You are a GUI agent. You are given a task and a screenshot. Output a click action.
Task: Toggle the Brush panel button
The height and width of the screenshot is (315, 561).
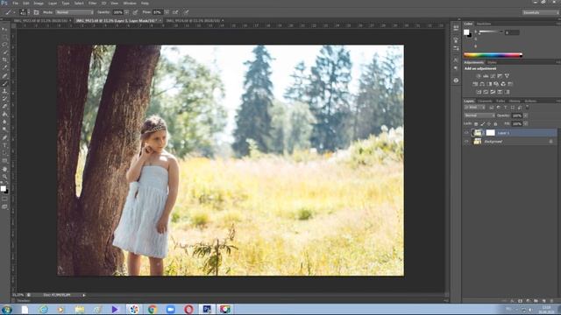coord(36,12)
